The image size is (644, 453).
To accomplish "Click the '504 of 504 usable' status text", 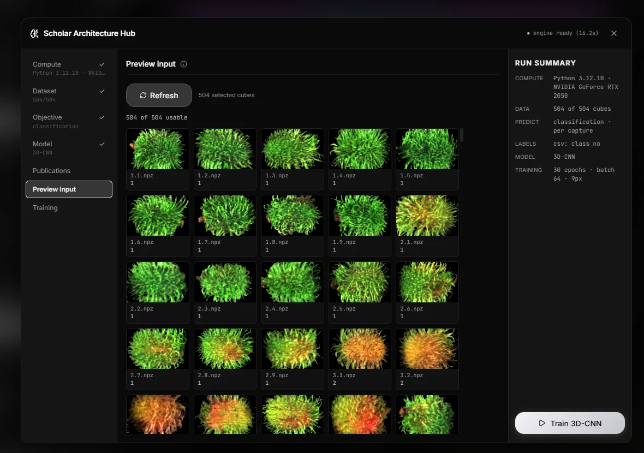I will point(157,117).
